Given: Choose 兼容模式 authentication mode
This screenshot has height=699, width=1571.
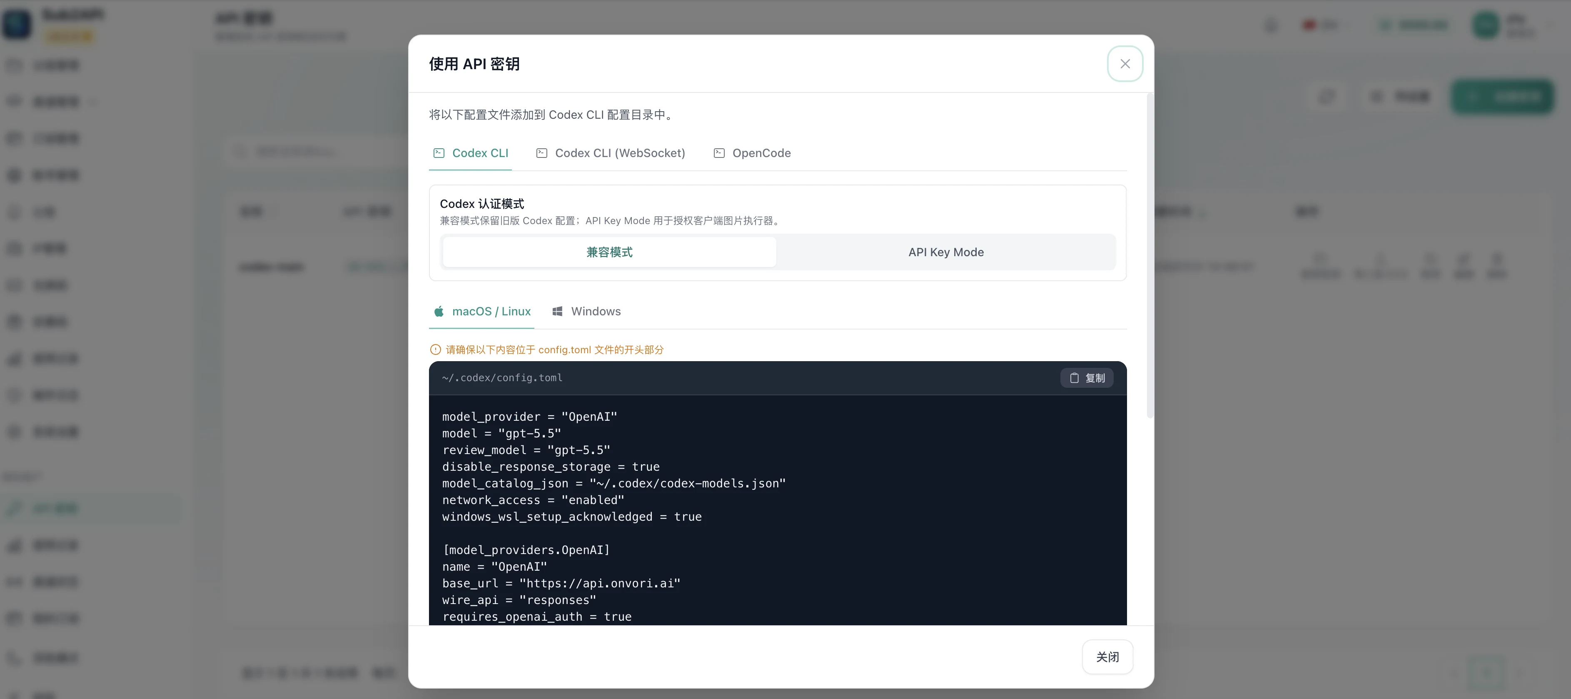Looking at the screenshot, I should tap(609, 252).
